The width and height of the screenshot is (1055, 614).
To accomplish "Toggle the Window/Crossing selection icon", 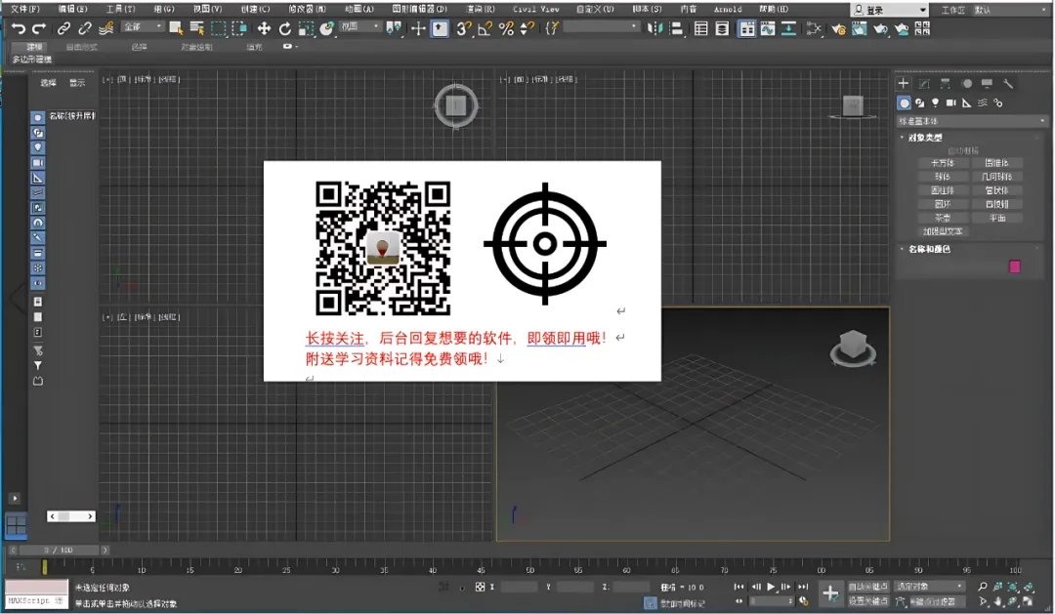I will point(239,28).
